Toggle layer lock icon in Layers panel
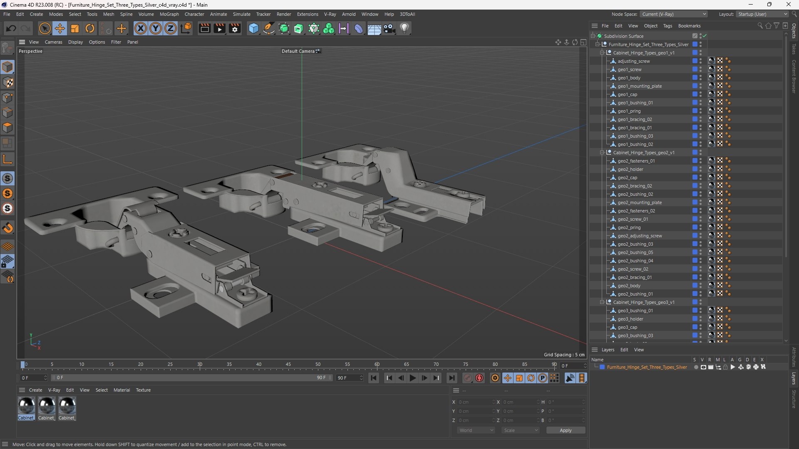 pos(725,367)
